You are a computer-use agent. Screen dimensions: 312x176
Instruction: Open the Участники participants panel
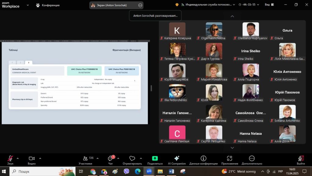tap(86, 160)
